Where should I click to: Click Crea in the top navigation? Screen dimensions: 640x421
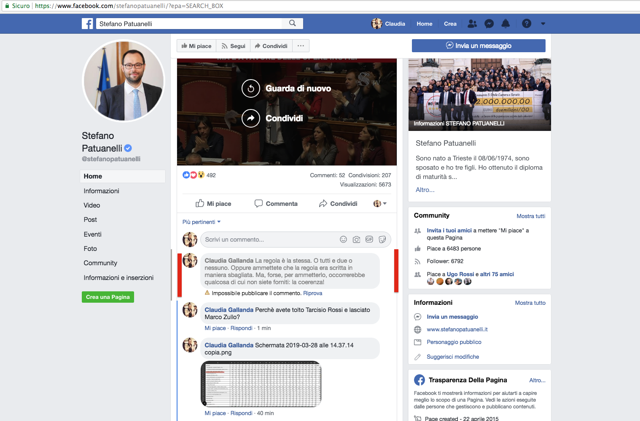pos(450,24)
